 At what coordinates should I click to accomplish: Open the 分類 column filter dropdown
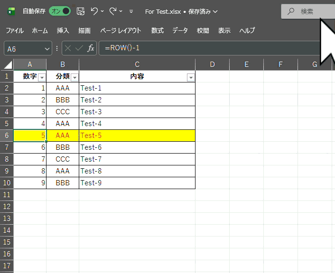[x=74, y=77]
